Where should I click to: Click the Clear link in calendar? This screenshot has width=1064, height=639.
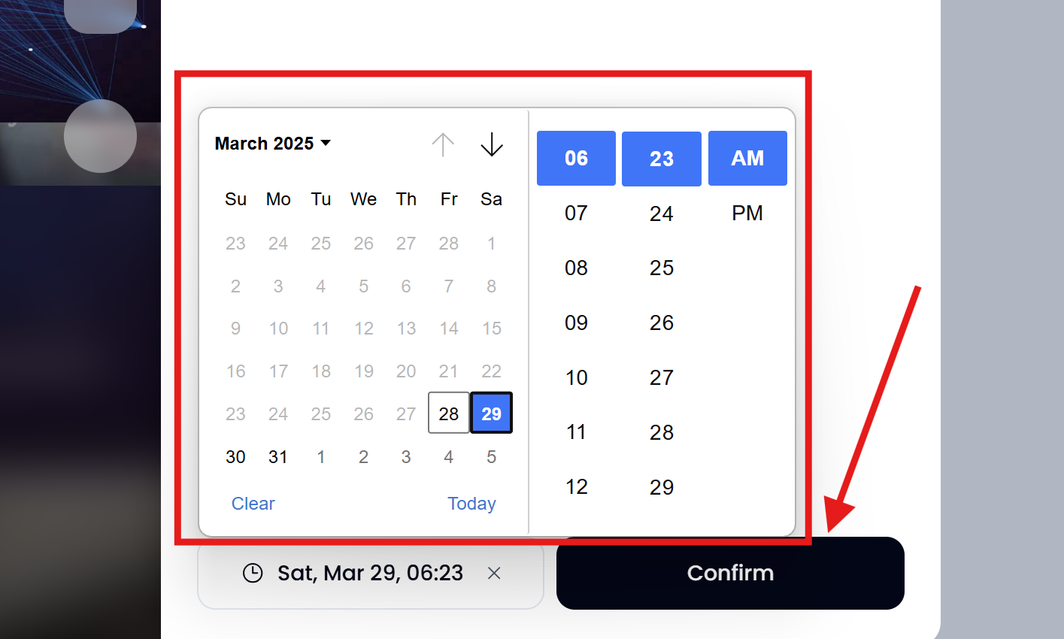click(x=253, y=504)
